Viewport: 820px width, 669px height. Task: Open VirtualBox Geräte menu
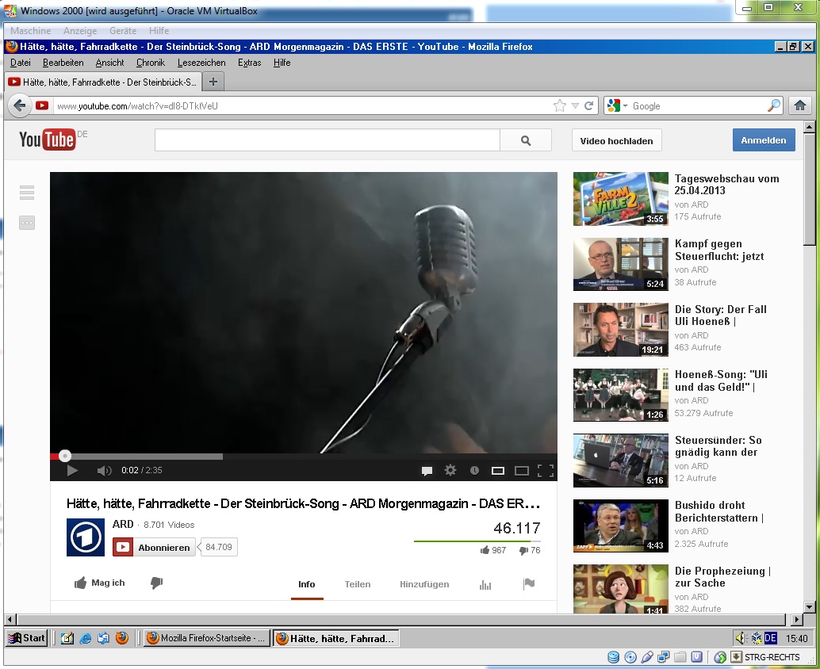123,31
